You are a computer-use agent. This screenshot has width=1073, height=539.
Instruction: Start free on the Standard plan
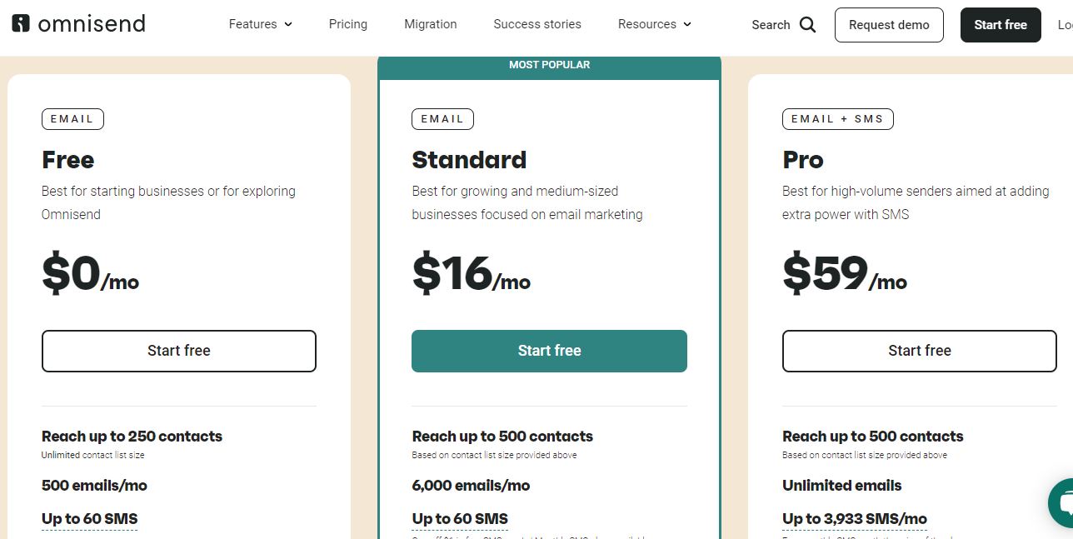pos(549,351)
